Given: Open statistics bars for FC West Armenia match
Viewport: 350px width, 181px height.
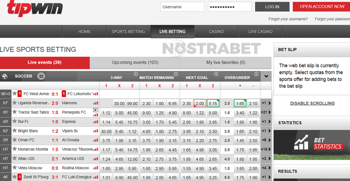Looking at the screenshot, I should point(96,94).
